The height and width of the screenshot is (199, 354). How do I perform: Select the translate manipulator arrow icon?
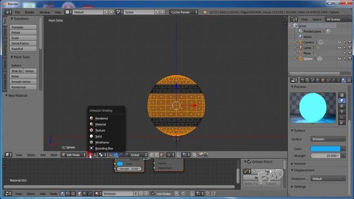coord(116,155)
